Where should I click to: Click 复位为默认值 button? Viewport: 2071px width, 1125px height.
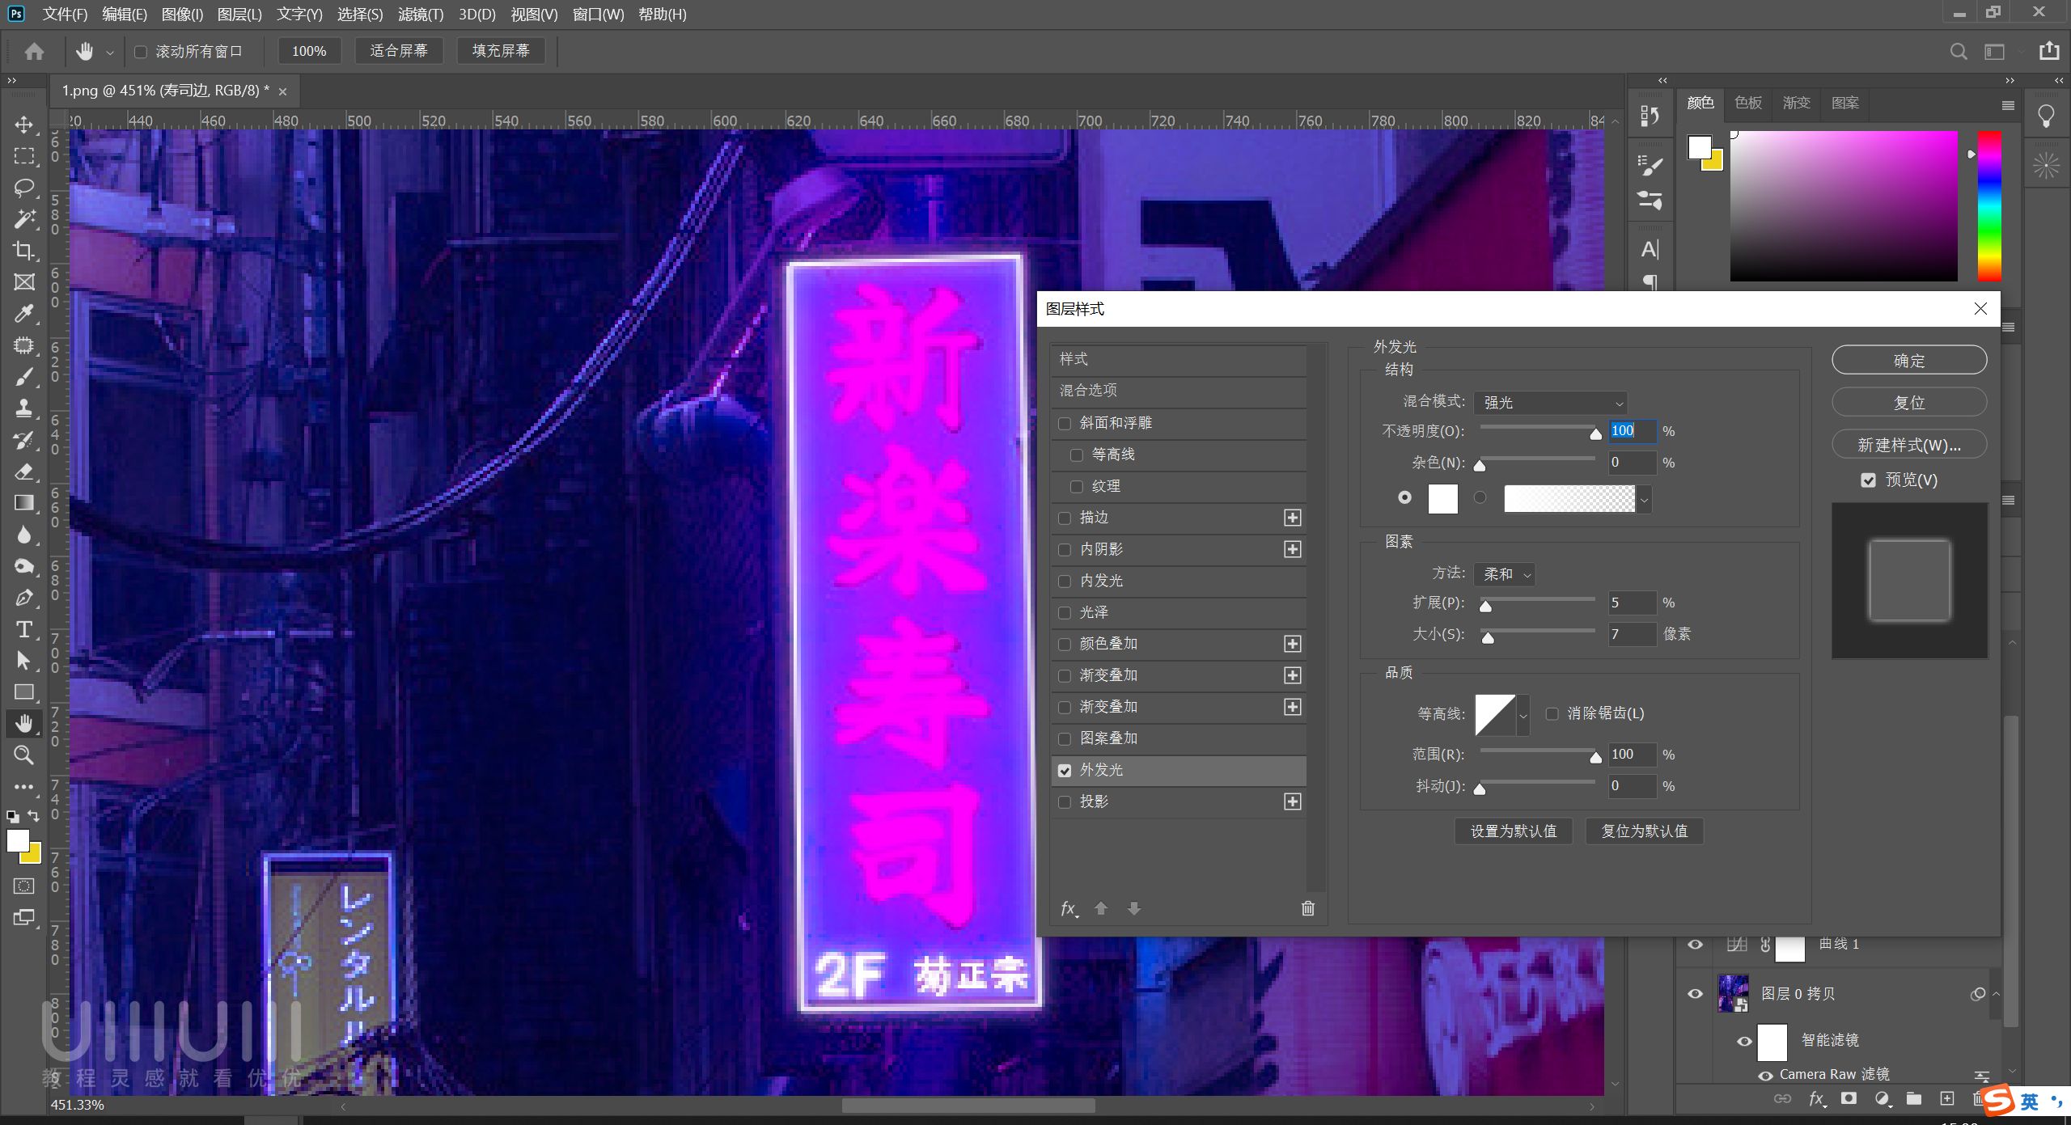[x=1644, y=831]
